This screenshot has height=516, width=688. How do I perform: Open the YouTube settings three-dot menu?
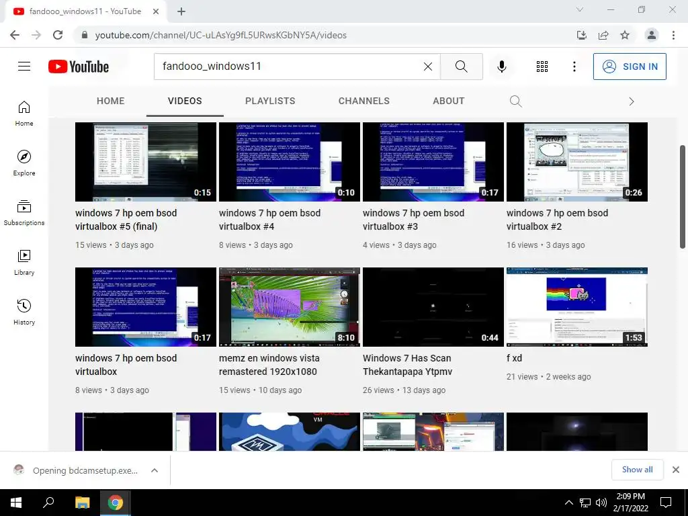pyautogui.click(x=574, y=67)
